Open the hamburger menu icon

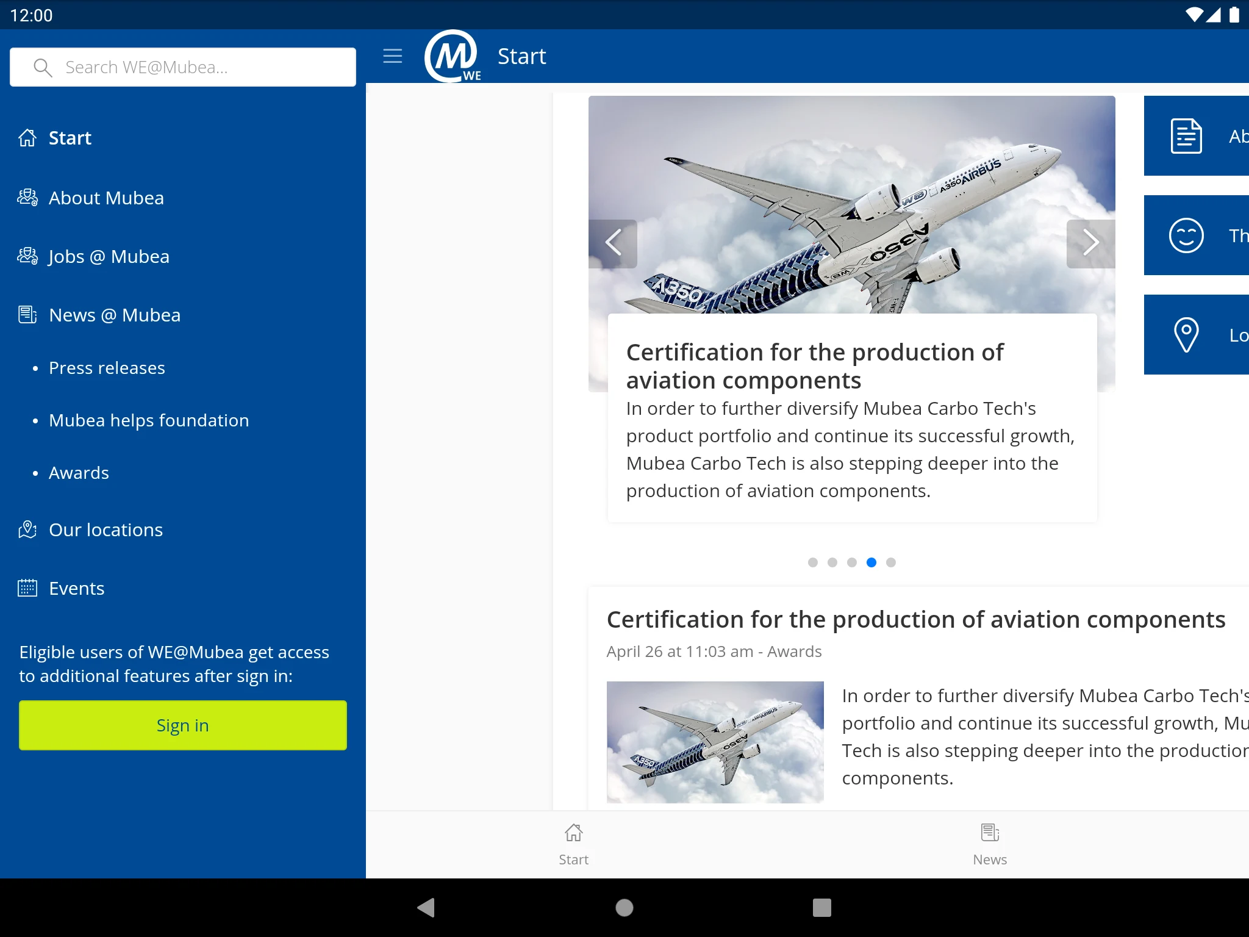click(x=392, y=56)
